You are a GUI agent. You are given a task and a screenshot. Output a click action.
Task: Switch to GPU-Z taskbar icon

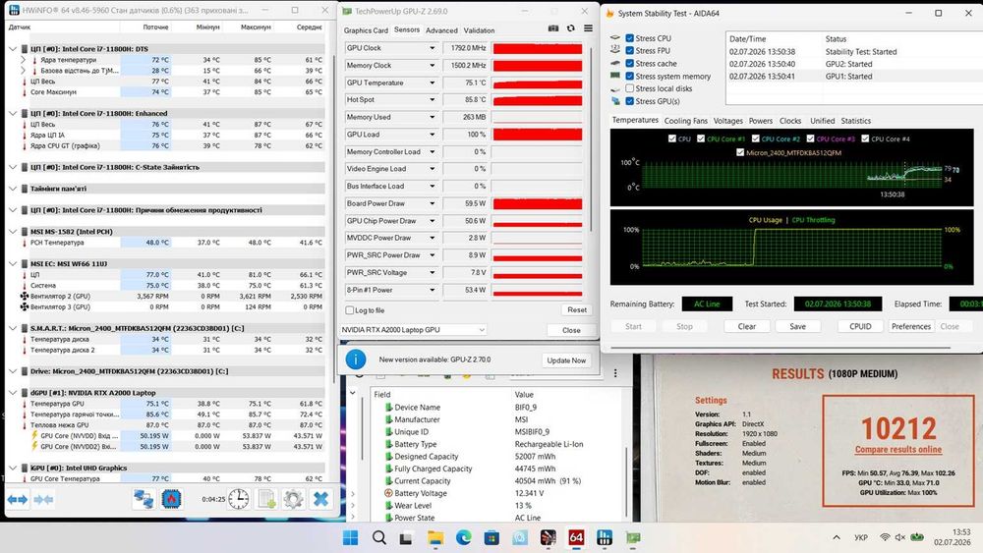click(x=633, y=537)
